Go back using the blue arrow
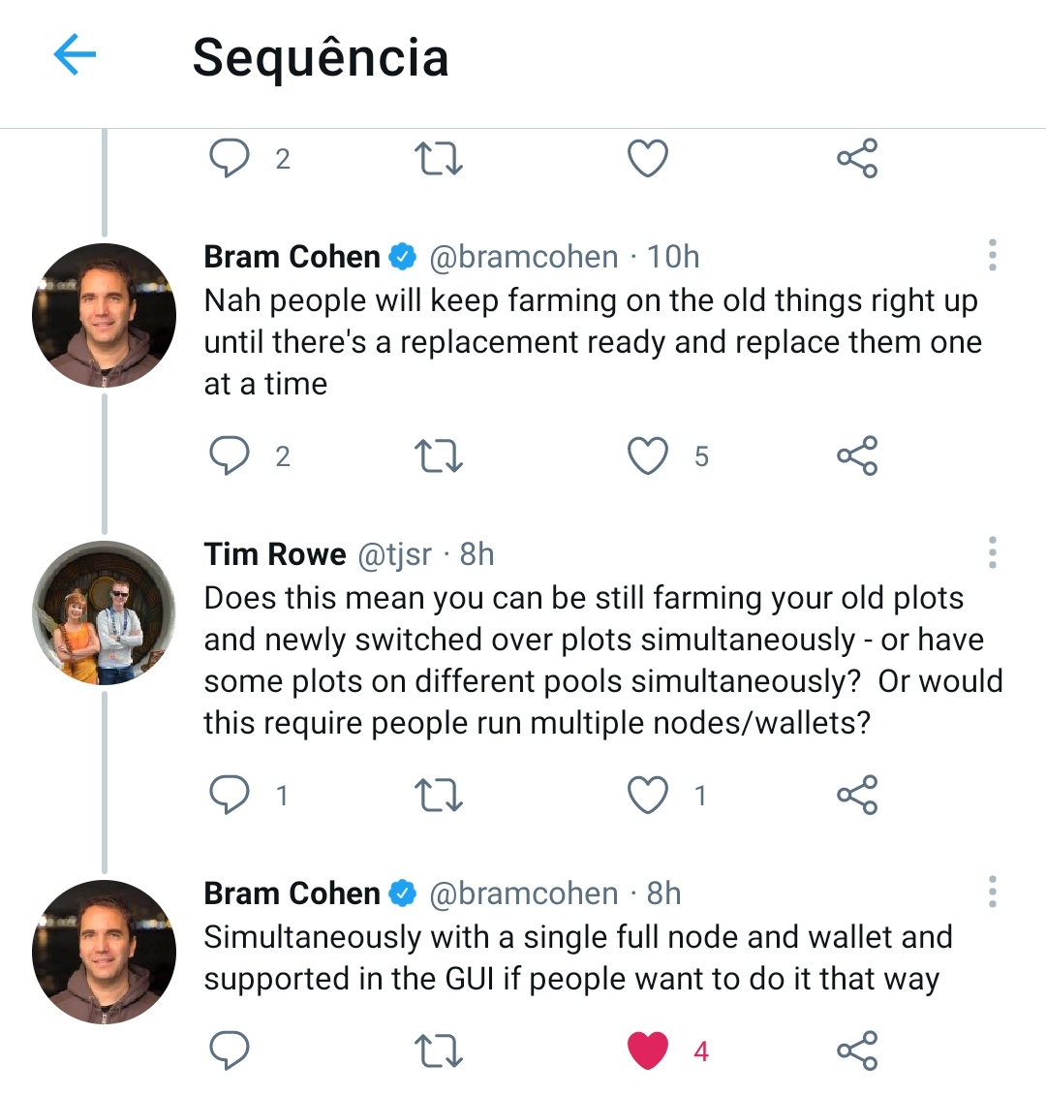The height and width of the screenshot is (1097, 1046). (75, 55)
